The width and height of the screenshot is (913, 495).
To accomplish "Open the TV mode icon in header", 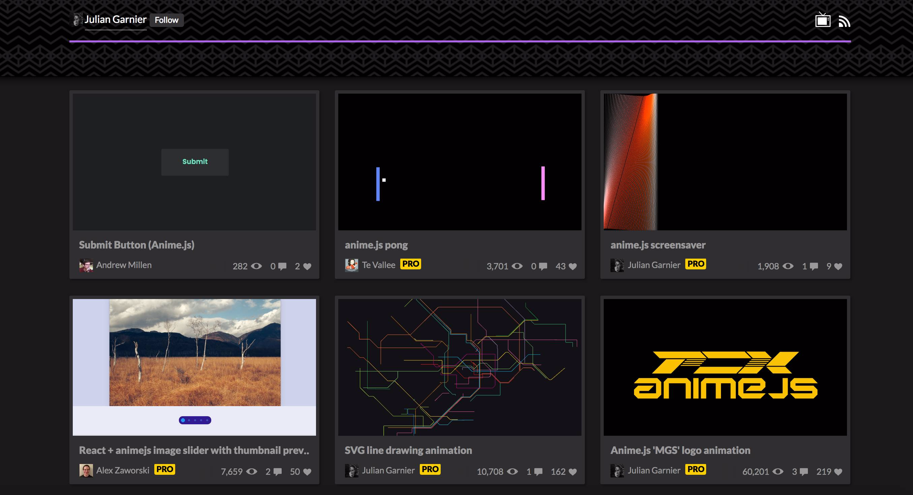I will click(822, 20).
